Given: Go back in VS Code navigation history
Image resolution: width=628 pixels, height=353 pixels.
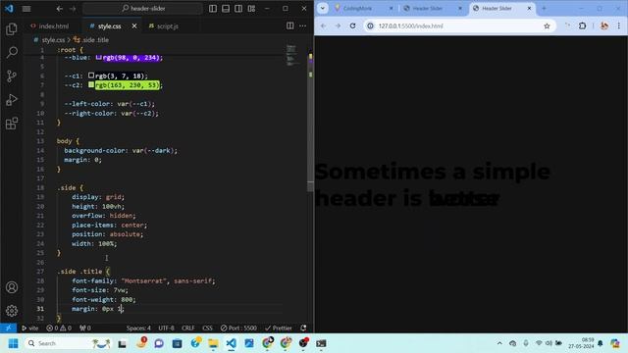Looking at the screenshot, I should coord(59,9).
